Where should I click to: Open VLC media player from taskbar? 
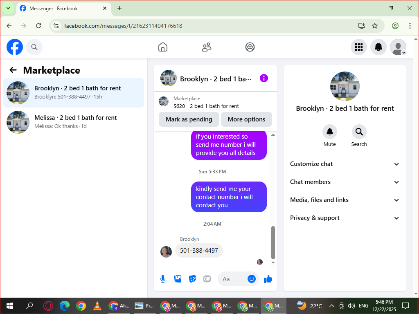pos(97,305)
